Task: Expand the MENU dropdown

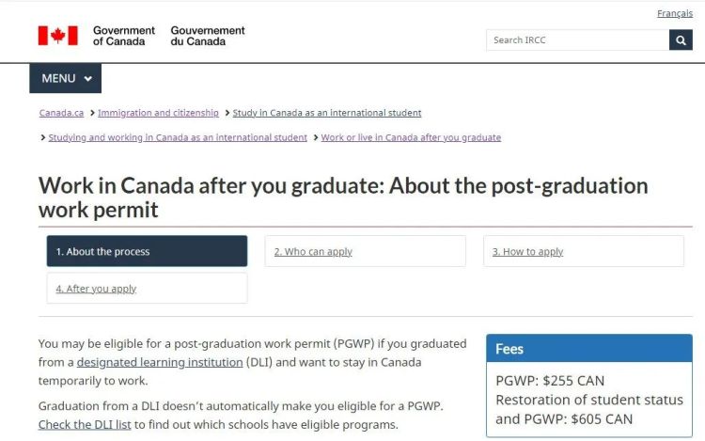Action: 65,78
